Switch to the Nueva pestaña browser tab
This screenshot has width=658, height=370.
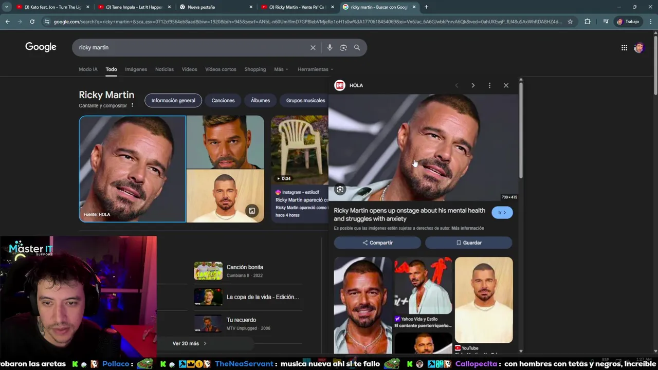(x=215, y=7)
